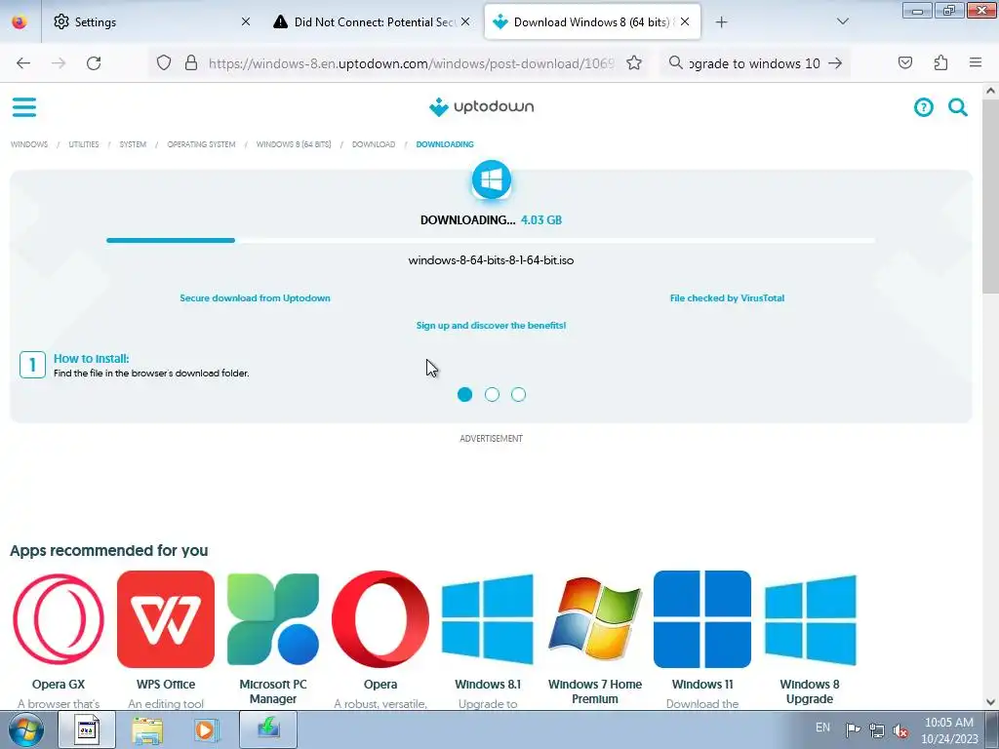Open the Uptodown hamburger menu

tap(24, 107)
